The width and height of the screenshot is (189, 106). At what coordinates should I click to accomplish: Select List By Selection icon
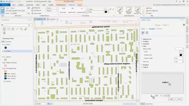tap(13, 29)
